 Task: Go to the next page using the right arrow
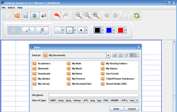point(115,15)
